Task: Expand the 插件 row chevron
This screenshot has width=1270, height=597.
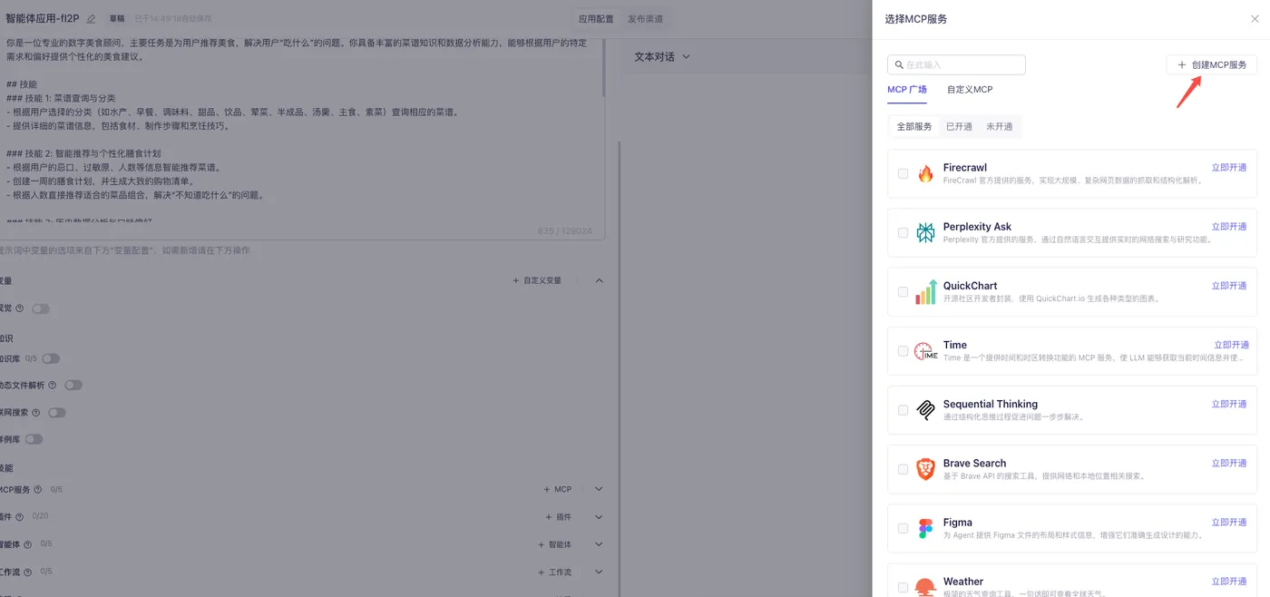Action: pyautogui.click(x=599, y=517)
